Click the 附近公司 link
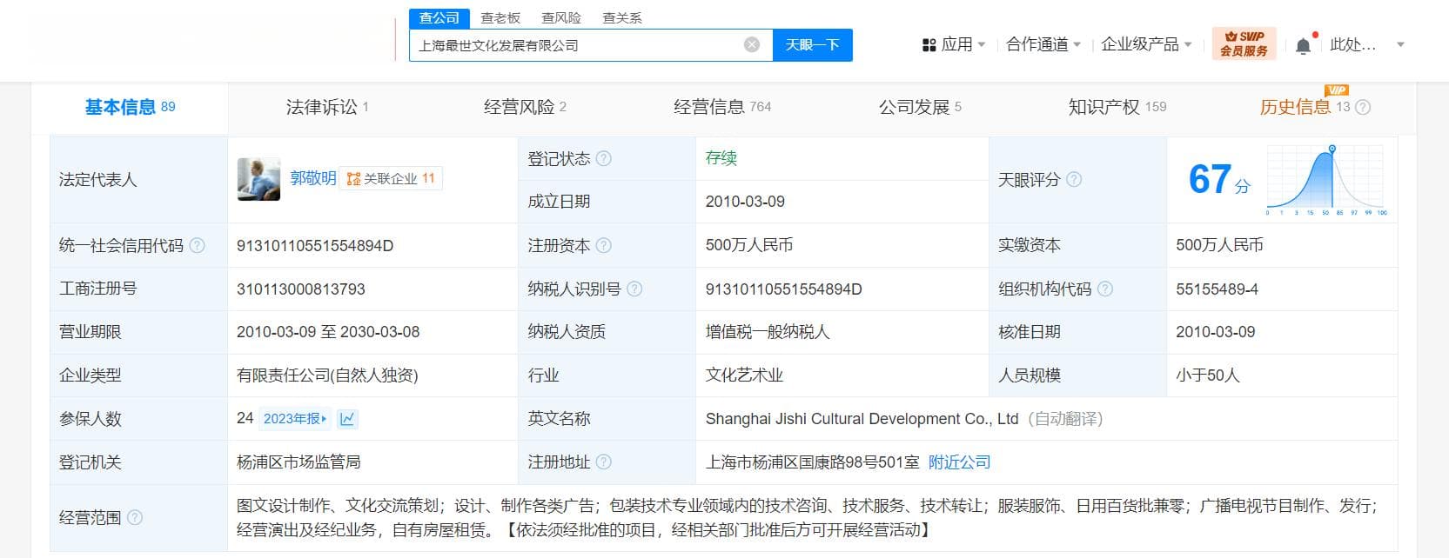This screenshot has width=1449, height=558. click(959, 462)
